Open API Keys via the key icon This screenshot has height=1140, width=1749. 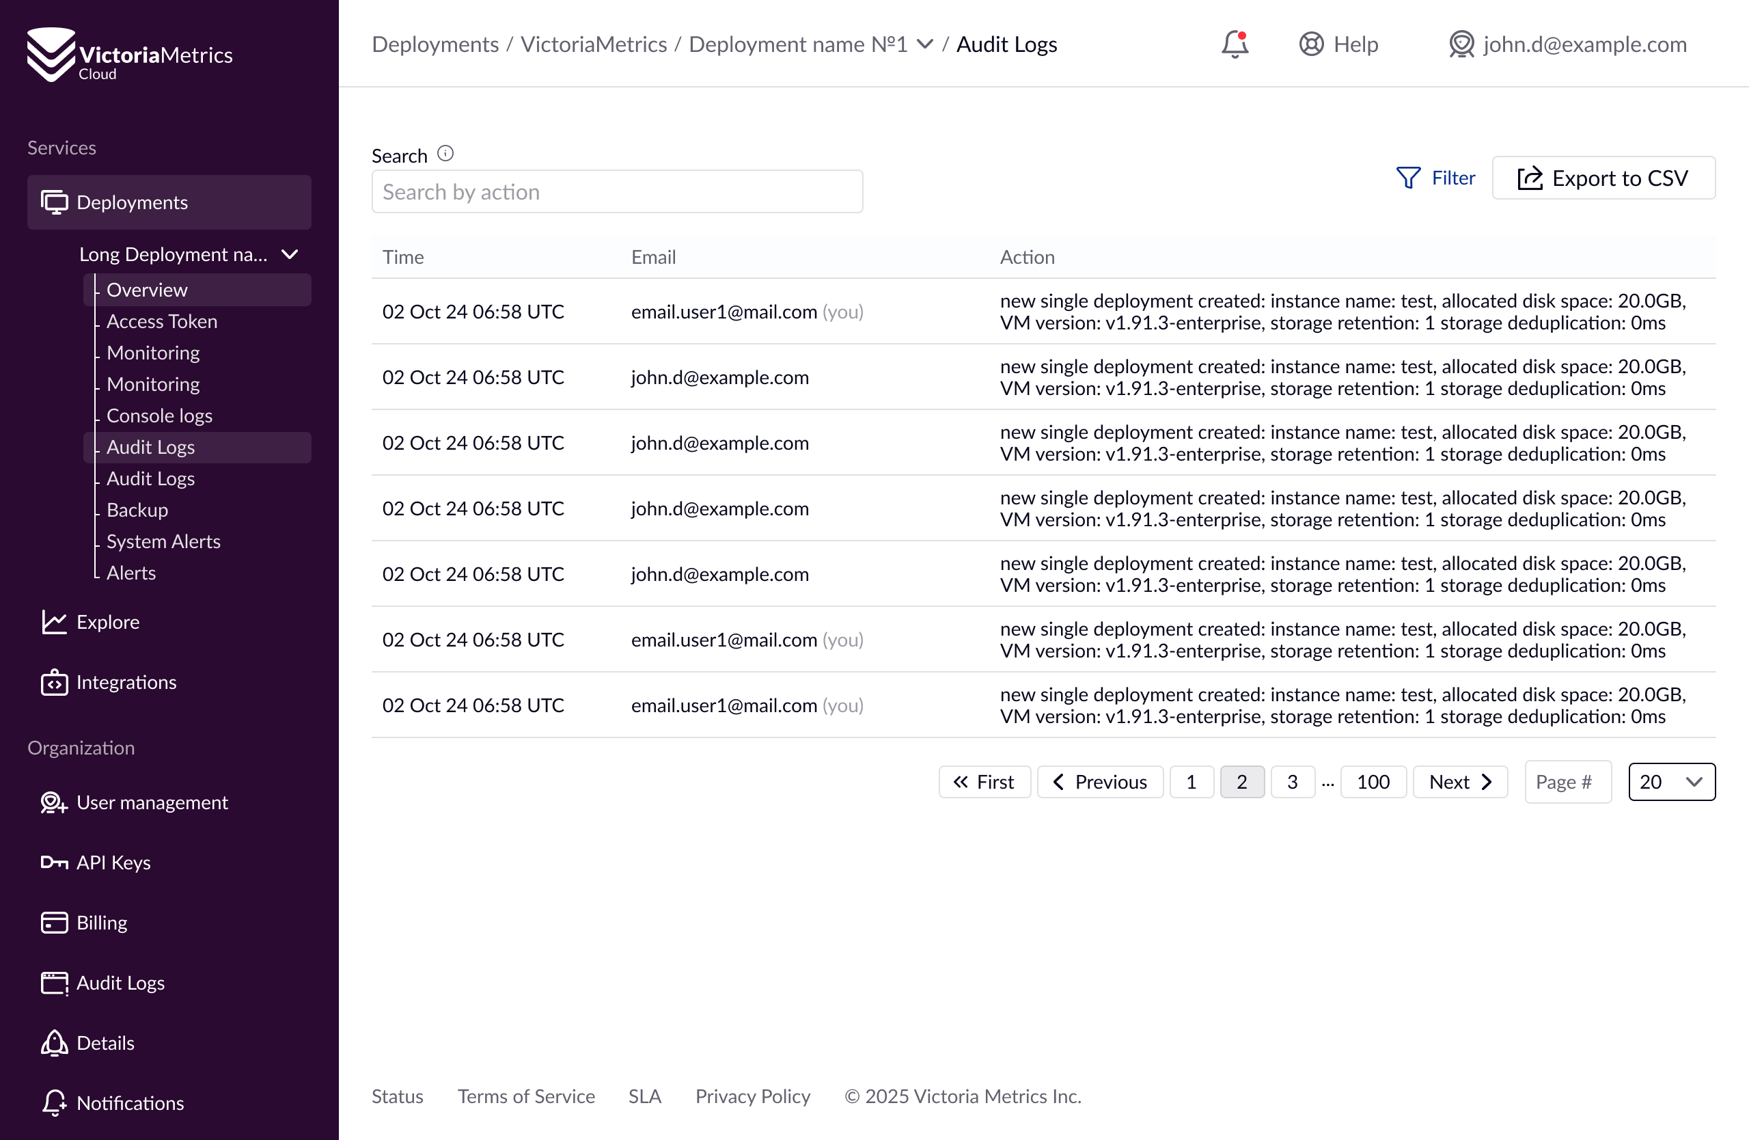(x=54, y=862)
